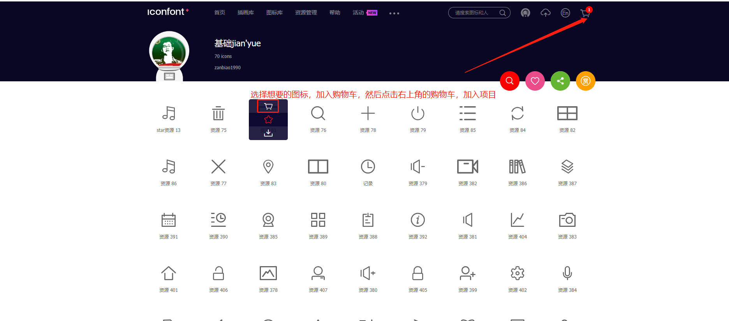Select the clock icon 记录
The width and height of the screenshot is (729, 321).
[x=368, y=167]
